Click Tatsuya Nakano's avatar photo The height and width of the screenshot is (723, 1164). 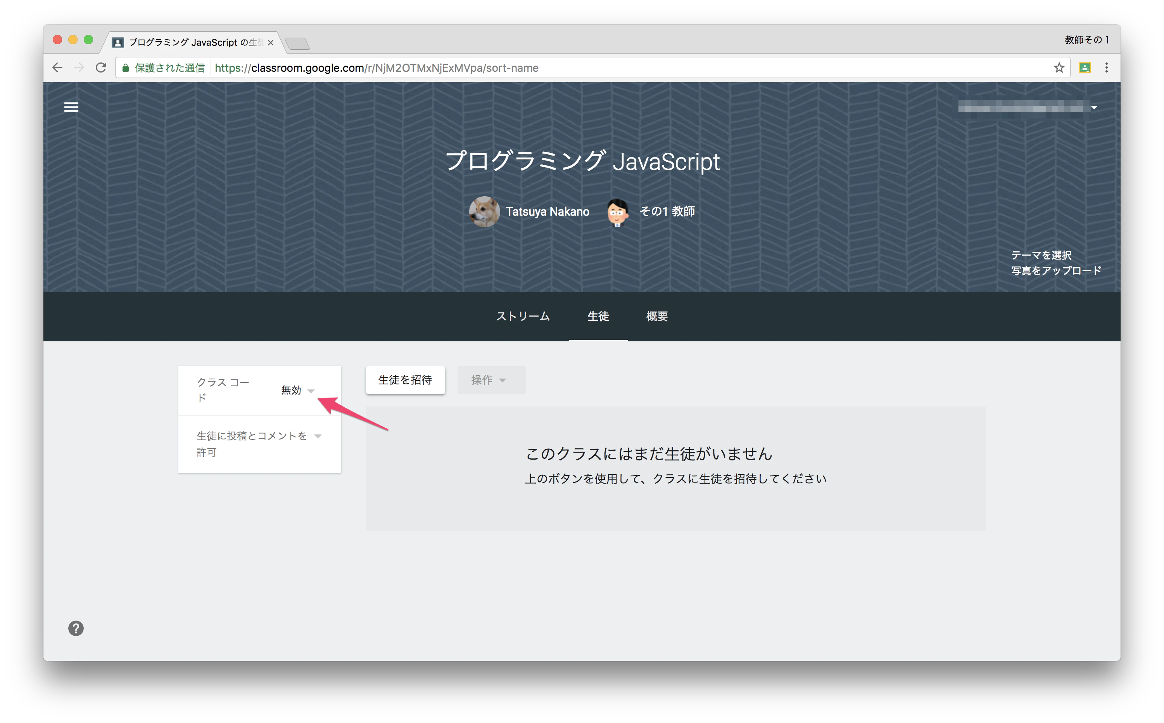(x=484, y=212)
